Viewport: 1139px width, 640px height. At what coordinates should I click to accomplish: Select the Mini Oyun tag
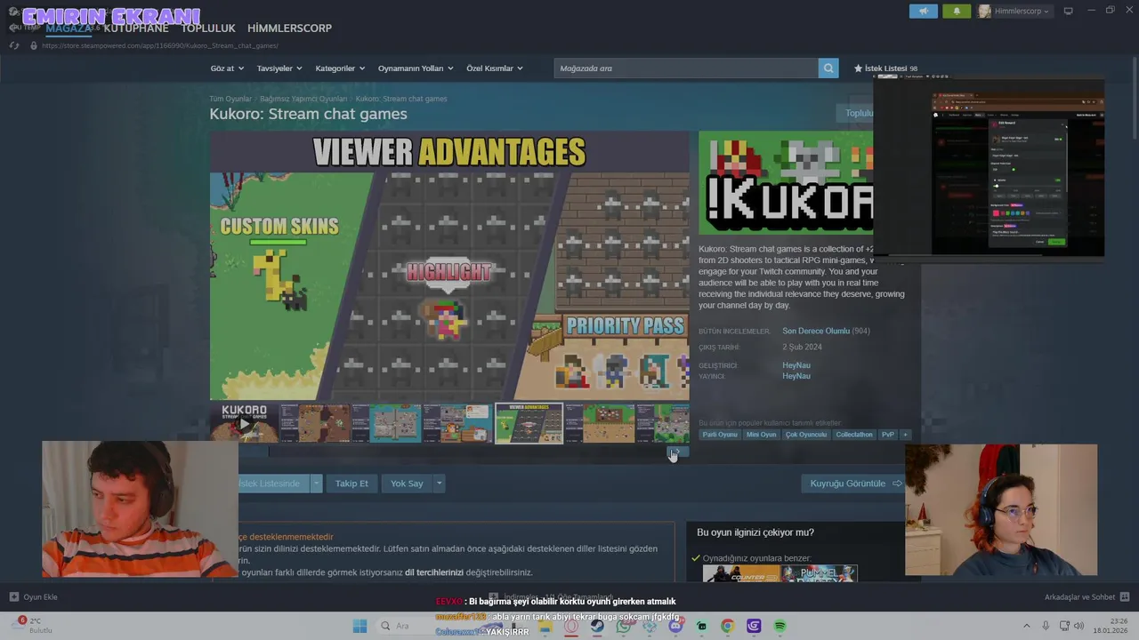tap(762, 435)
